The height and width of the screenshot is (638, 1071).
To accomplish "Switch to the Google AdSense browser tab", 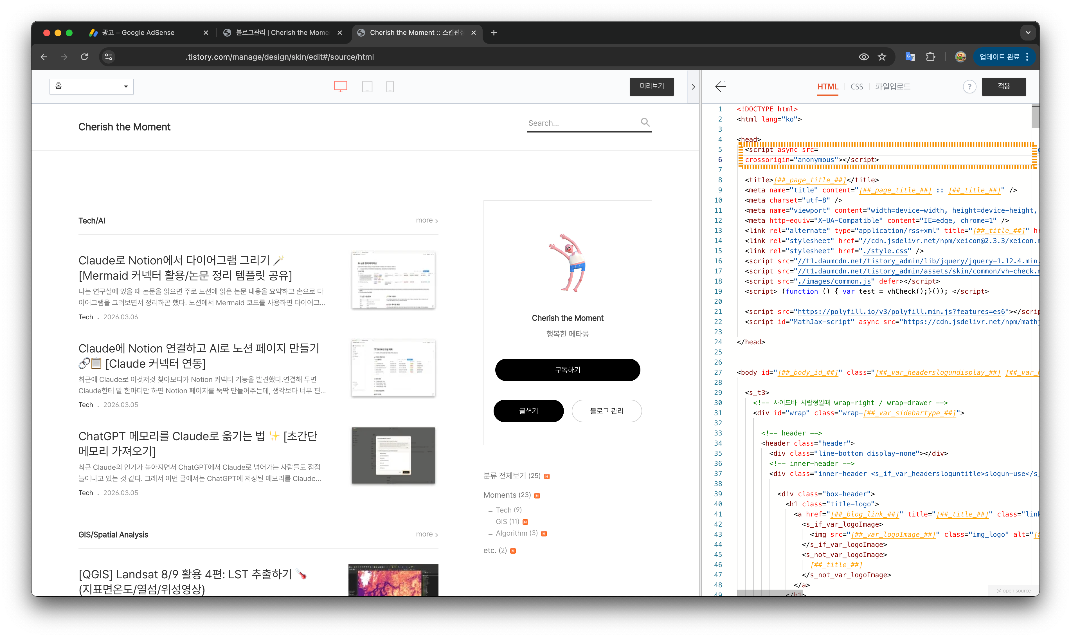I will coord(148,33).
